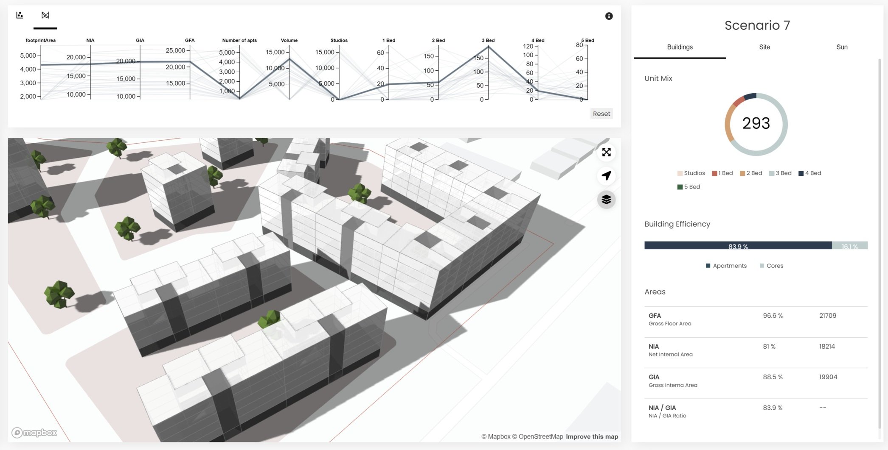Screen dimensions: 888x450
Task: Select the 5 Bed legend swatch
Action: [679, 186]
